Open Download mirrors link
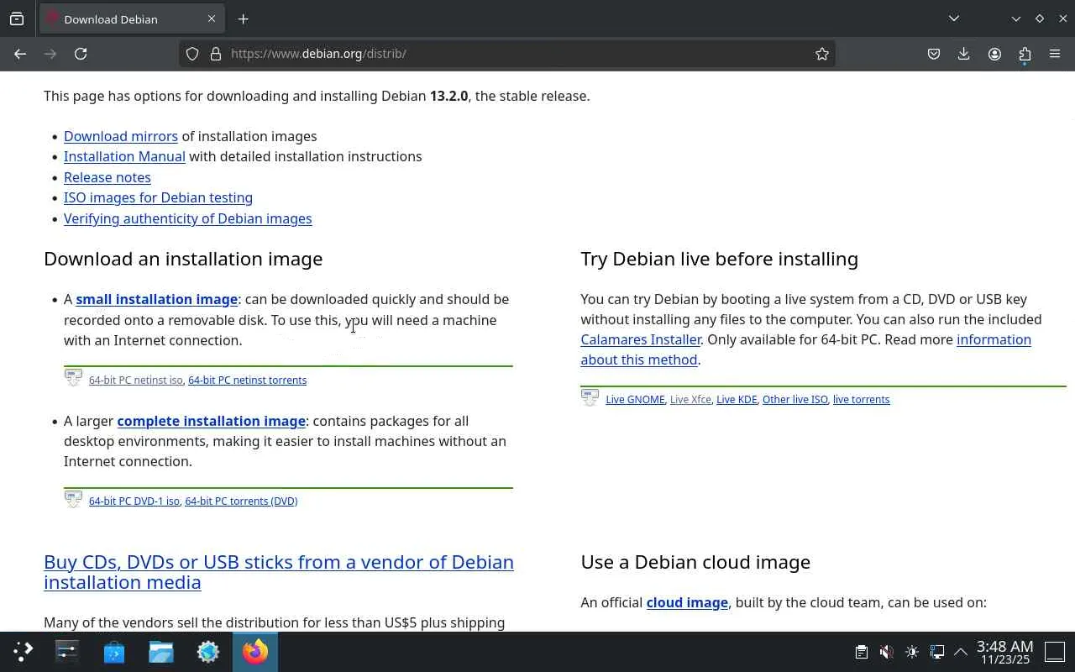This screenshot has height=672, width=1075. [x=121, y=136]
